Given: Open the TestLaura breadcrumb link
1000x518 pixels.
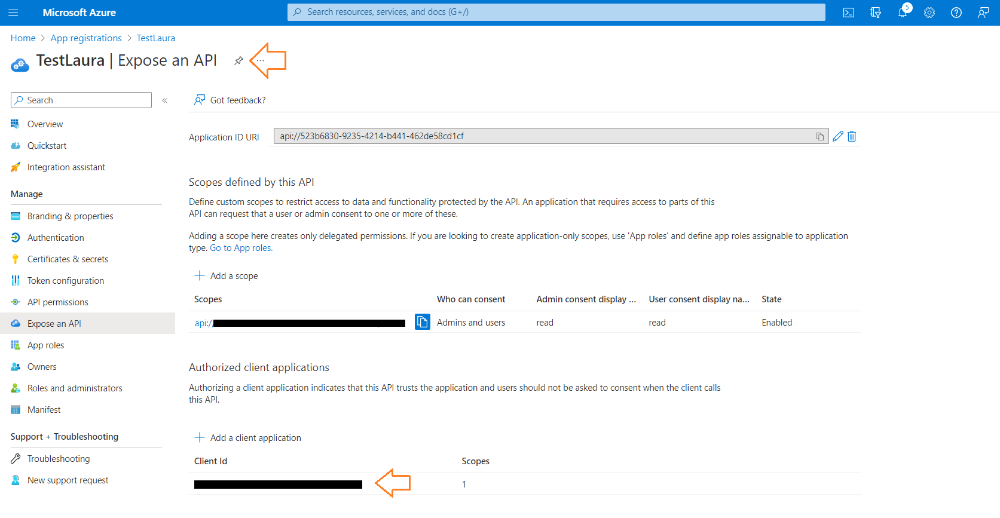Looking at the screenshot, I should click(156, 38).
